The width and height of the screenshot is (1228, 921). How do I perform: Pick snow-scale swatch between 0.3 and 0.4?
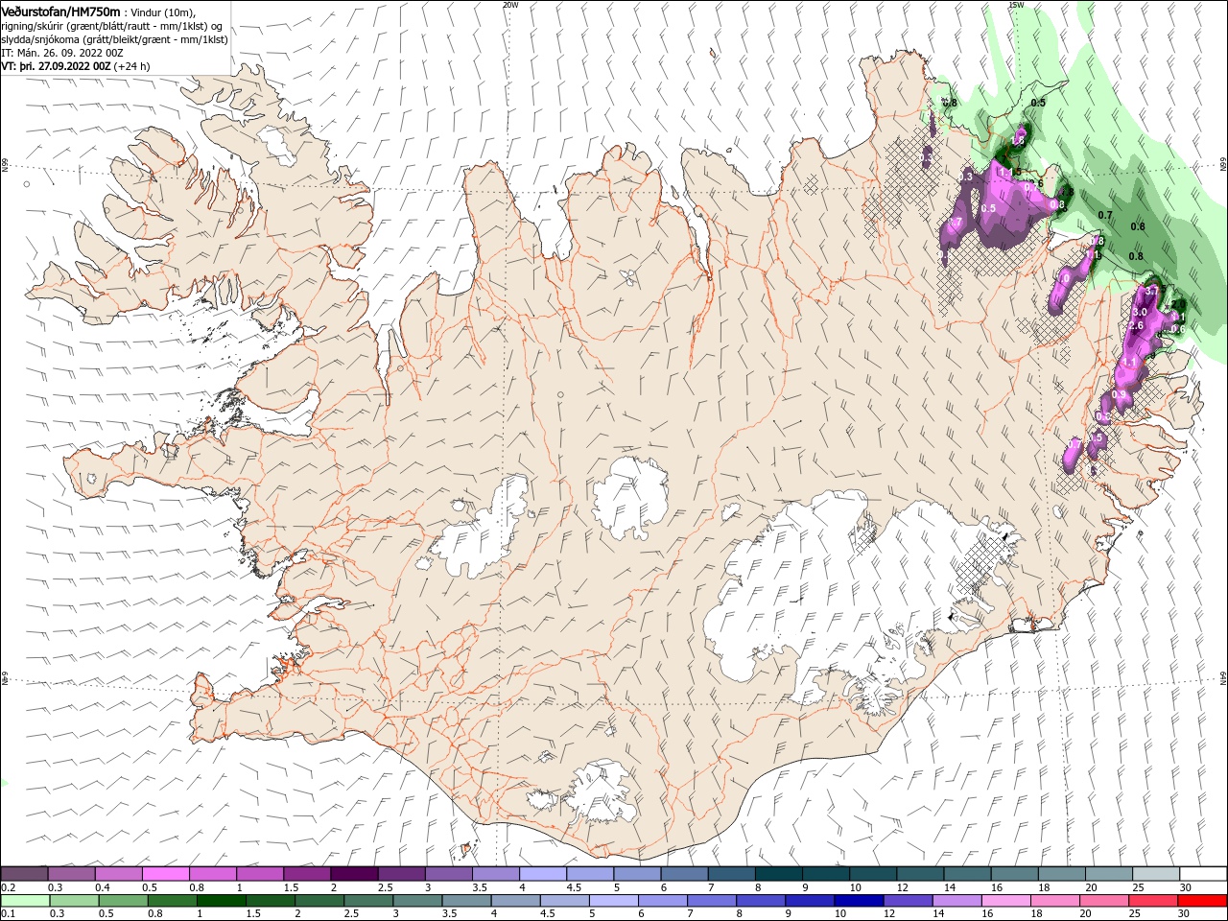72,873
